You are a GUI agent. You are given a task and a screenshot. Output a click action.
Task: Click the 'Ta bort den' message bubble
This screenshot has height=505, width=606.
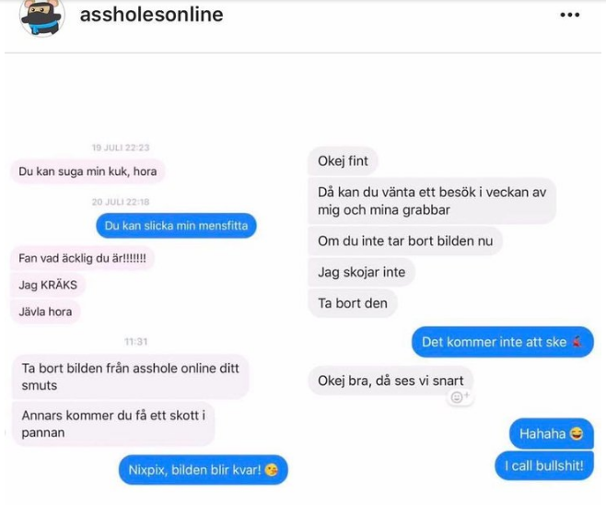pyautogui.click(x=353, y=303)
